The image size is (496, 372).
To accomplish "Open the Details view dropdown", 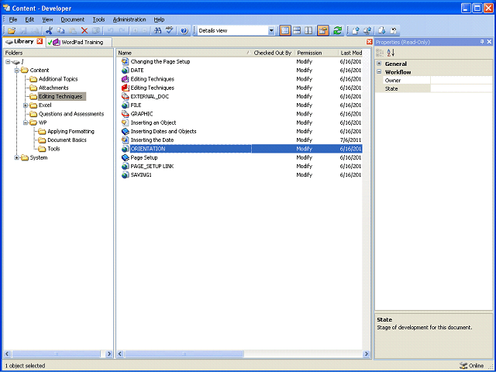I will pyautogui.click(x=271, y=31).
